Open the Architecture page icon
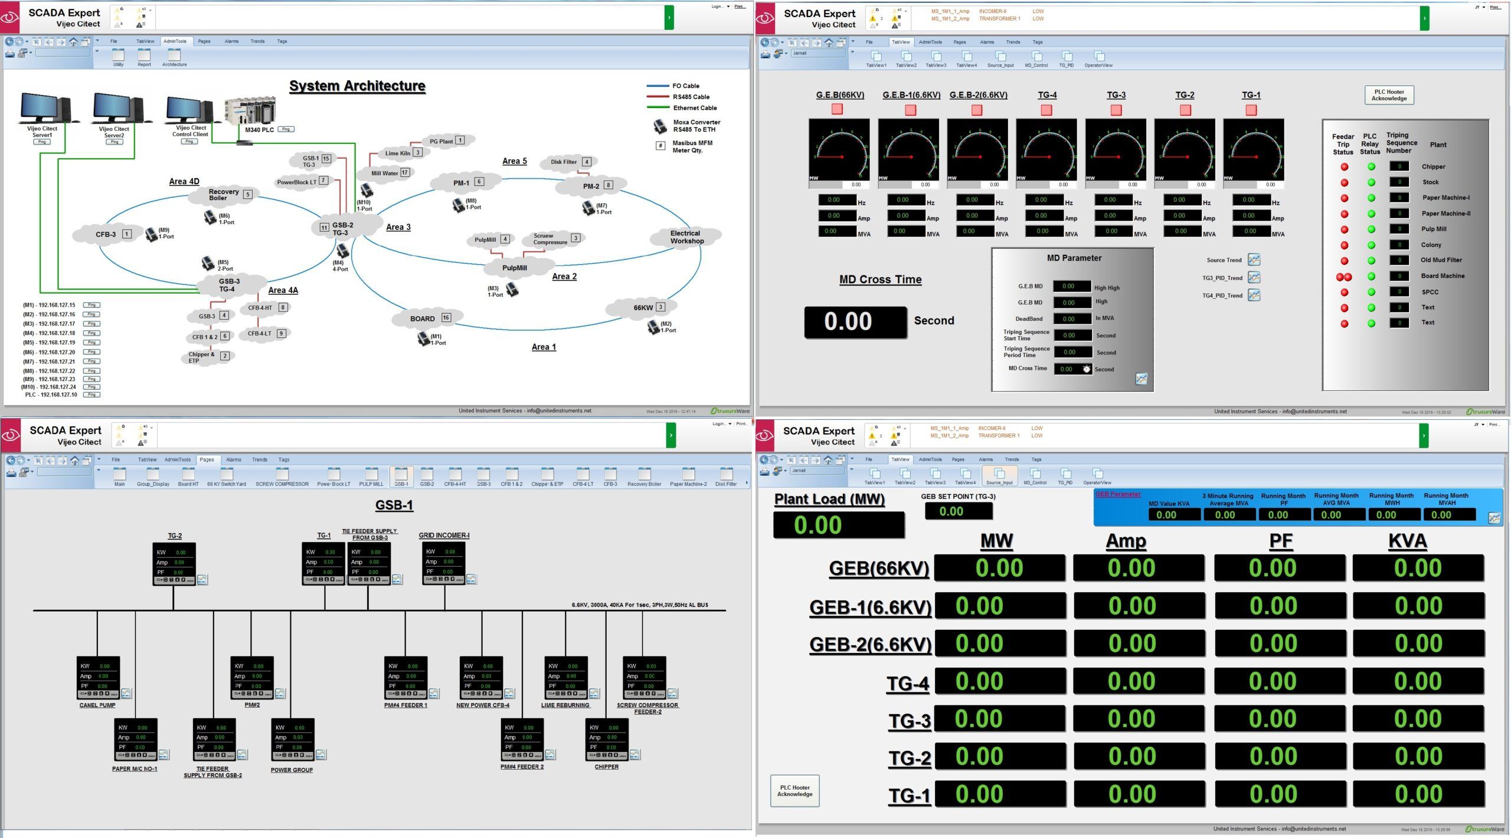Image resolution: width=1511 pixels, height=838 pixels. [x=174, y=55]
